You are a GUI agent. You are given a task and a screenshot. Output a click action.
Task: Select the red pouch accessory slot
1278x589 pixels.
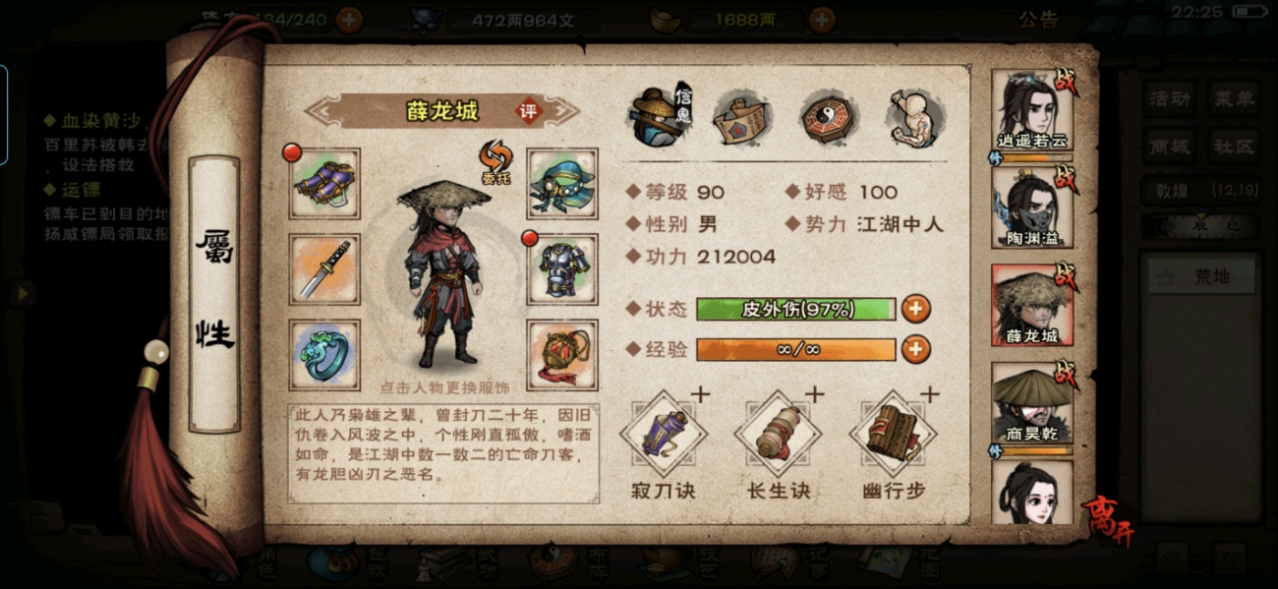tap(562, 355)
